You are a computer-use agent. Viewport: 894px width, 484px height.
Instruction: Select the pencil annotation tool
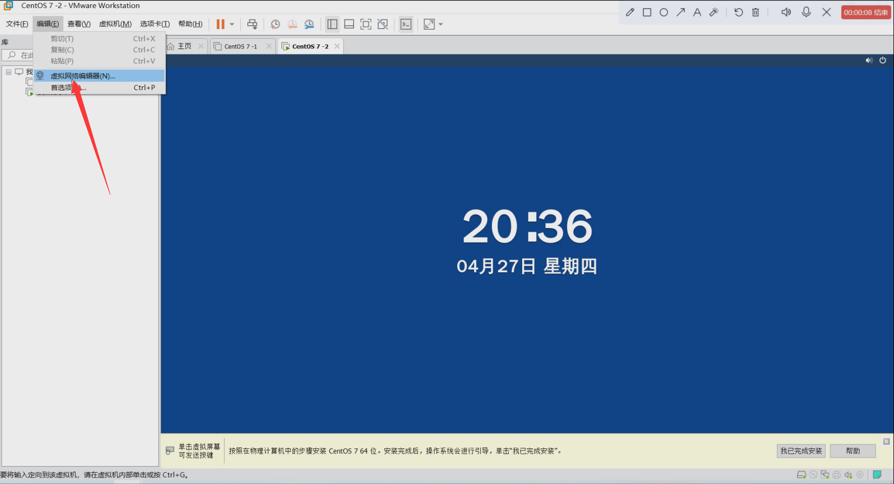pos(630,12)
